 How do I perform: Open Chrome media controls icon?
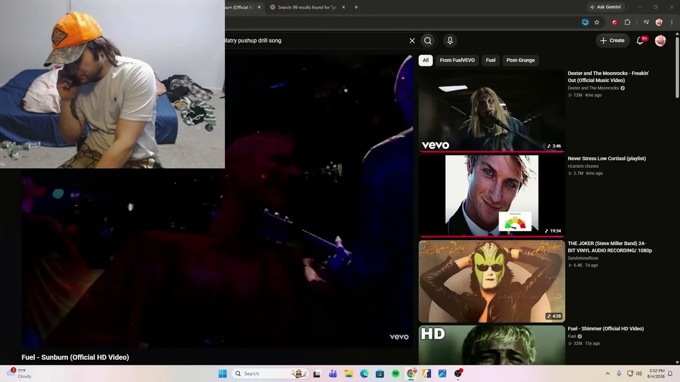click(646, 22)
